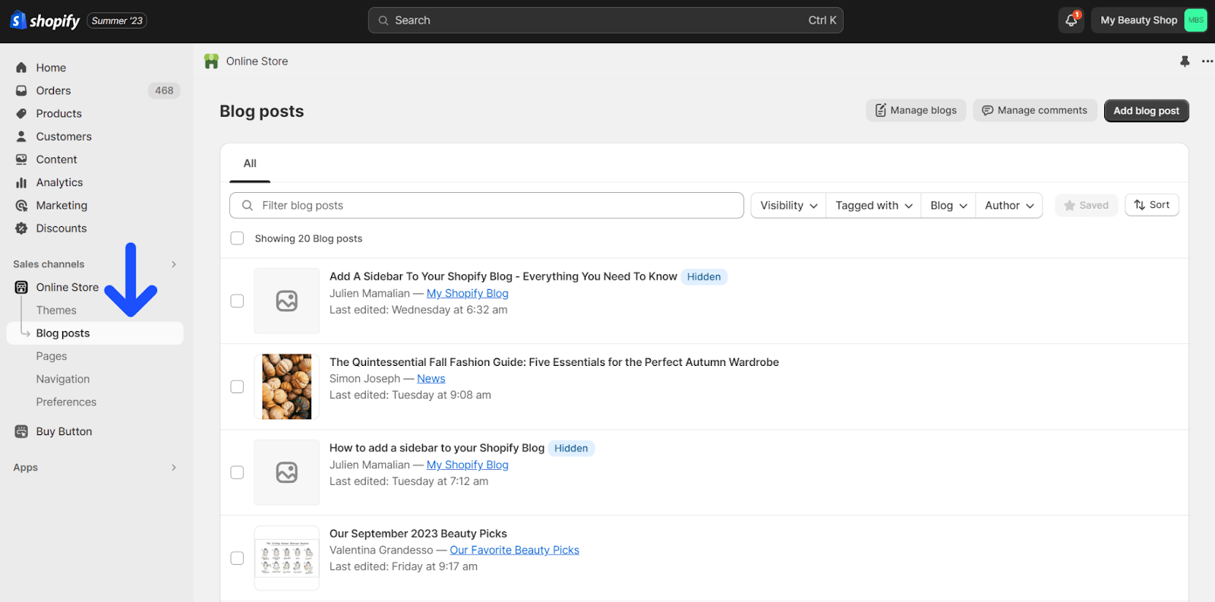Select the Add A Sidebar post checkbox
Screen dimensions: 1215x602
tap(237, 301)
